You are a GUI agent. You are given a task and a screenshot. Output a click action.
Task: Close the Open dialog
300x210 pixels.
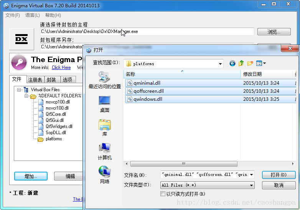coord(290,49)
